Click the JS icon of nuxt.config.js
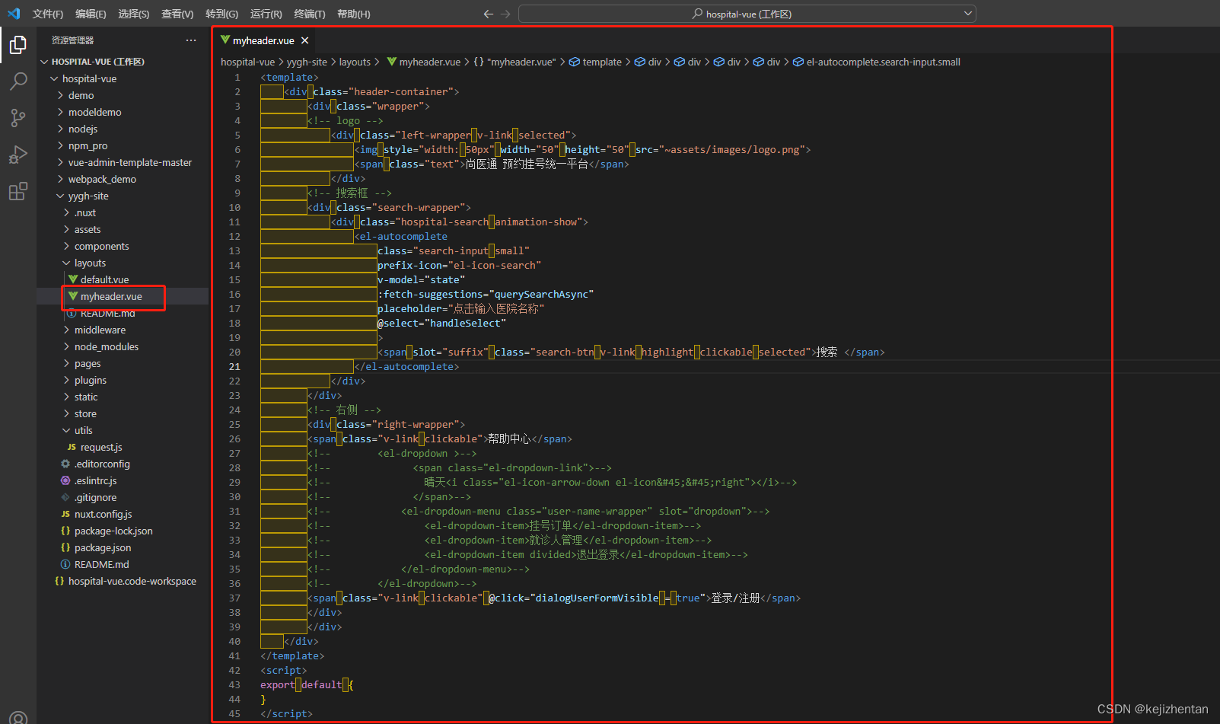This screenshot has height=724, width=1220. (x=65, y=514)
